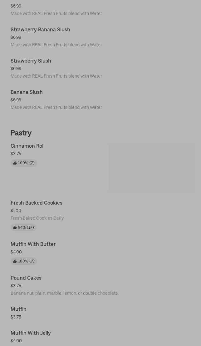This screenshot has width=201, height=346.
Task: Open the Strawberry Slush item
Action: coord(31,61)
